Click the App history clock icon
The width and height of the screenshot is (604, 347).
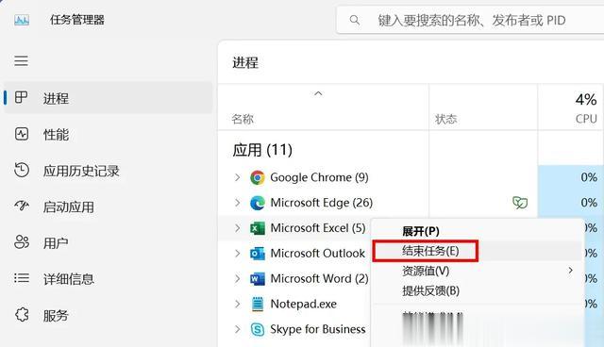click(22, 170)
